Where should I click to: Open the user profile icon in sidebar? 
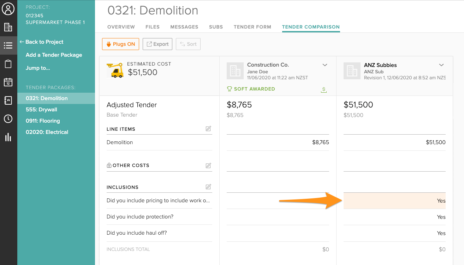8,8
